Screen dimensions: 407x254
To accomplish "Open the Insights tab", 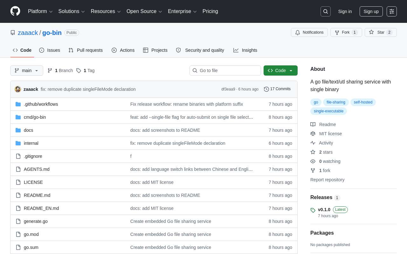I will coord(245,50).
